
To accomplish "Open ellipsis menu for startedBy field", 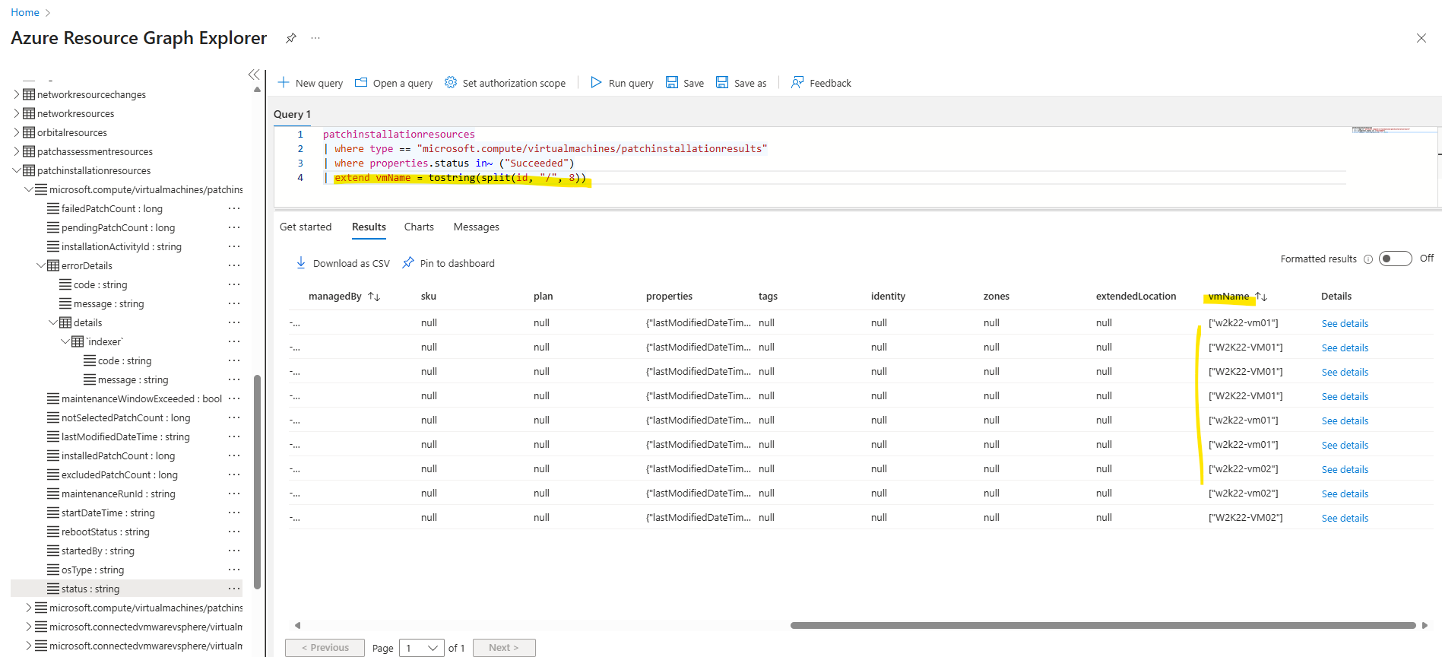I will click(x=234, y=551).
